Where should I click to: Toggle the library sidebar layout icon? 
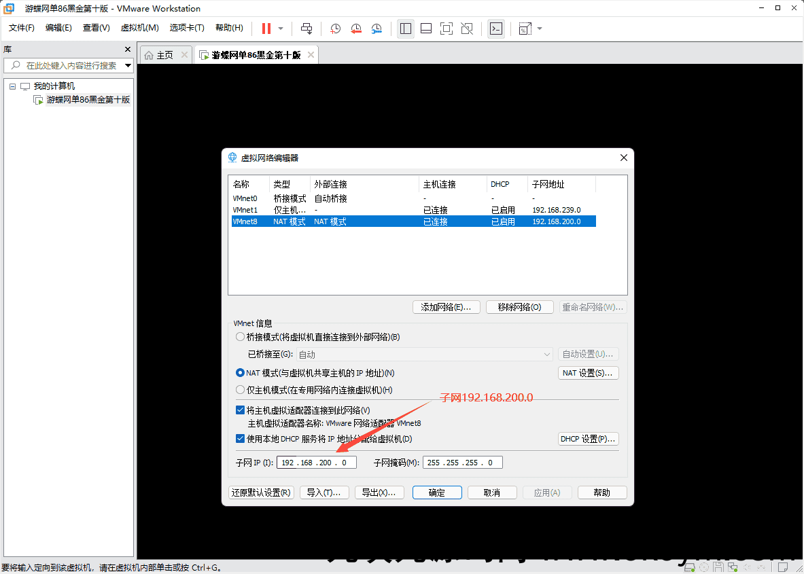406,29
